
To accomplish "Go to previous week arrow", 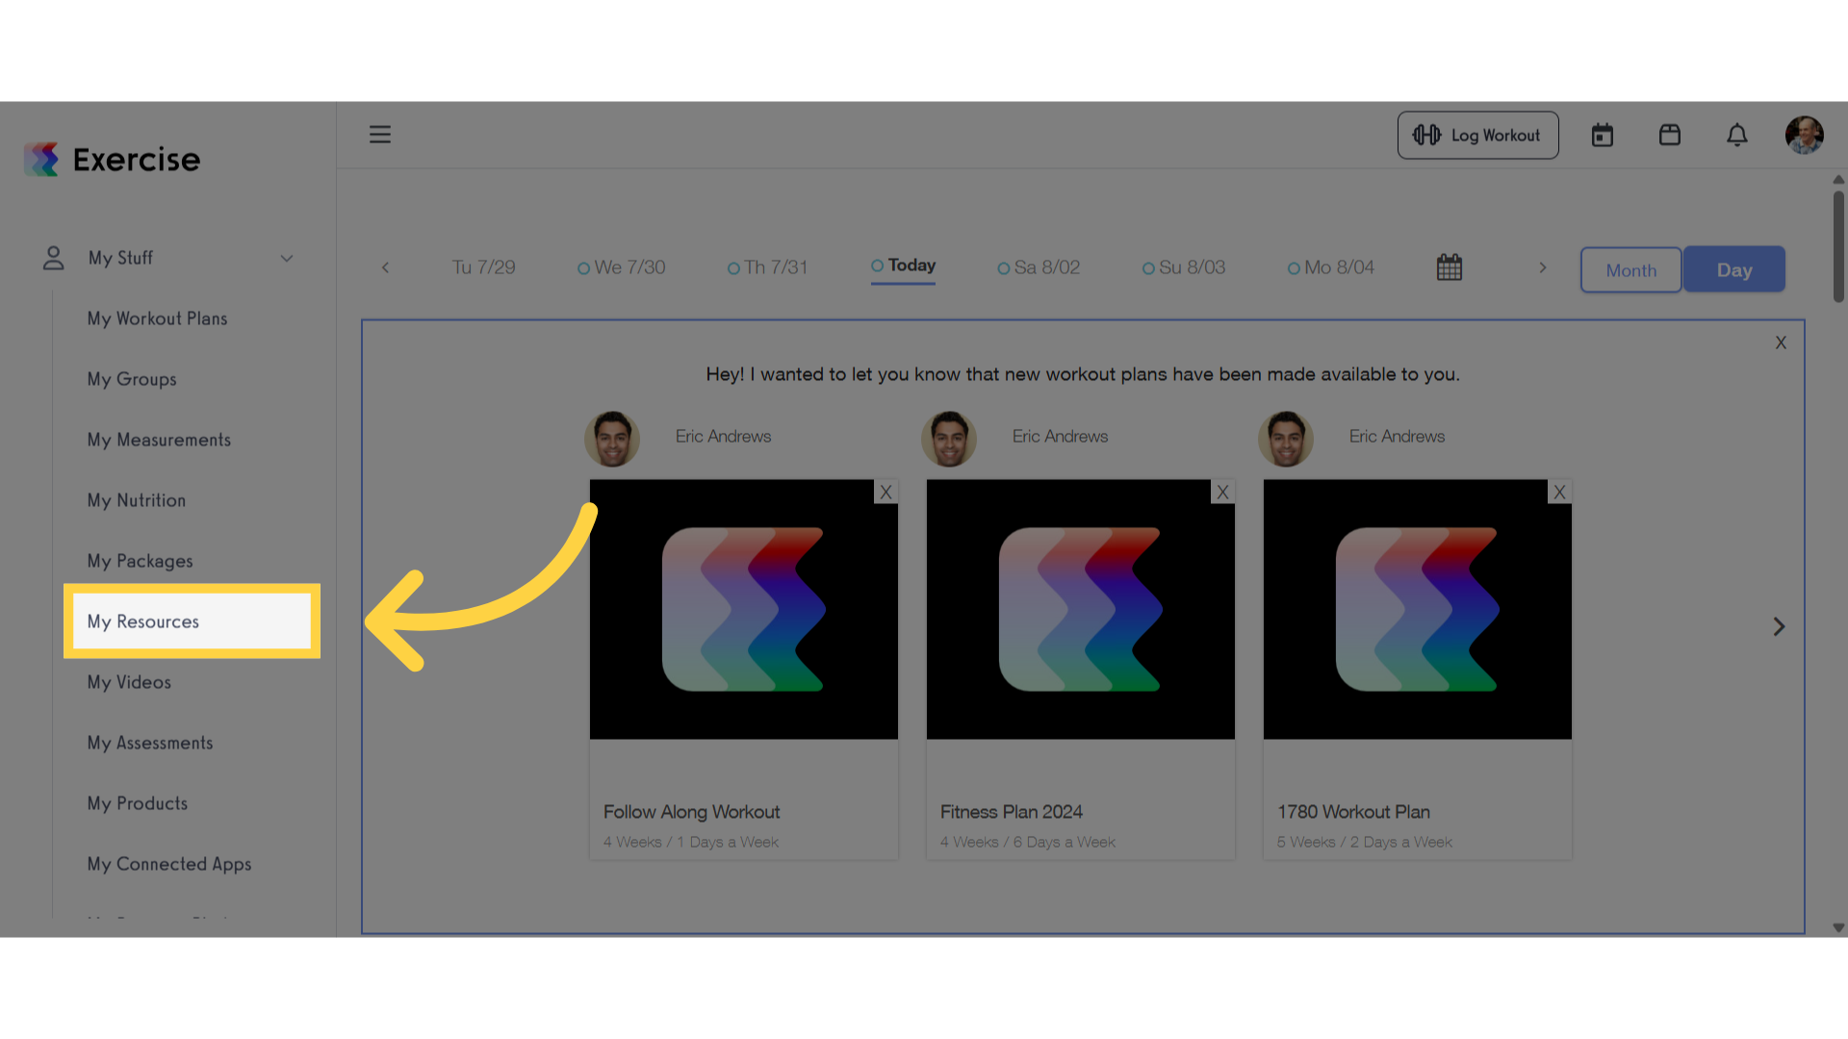I will click(x=385, y=267).
